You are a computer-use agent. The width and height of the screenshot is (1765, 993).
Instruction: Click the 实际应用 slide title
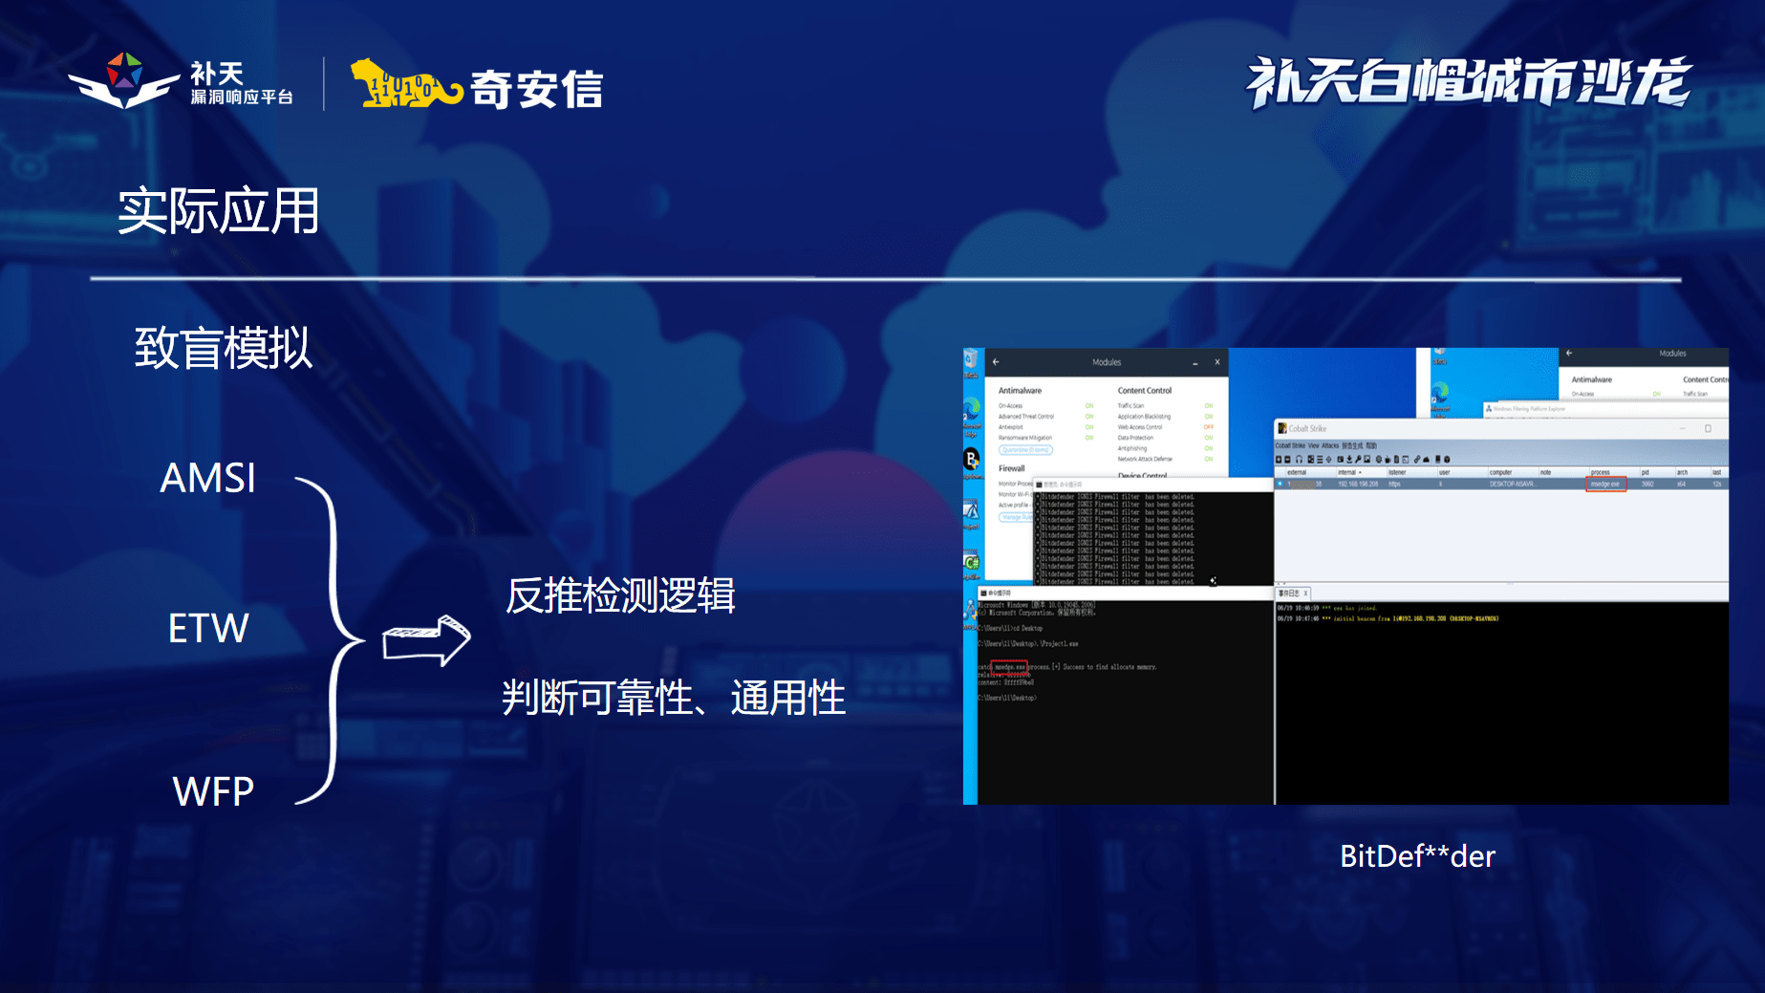point(218,210)
